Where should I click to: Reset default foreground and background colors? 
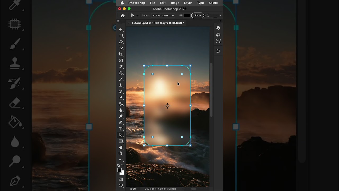[x=118, y=166]
